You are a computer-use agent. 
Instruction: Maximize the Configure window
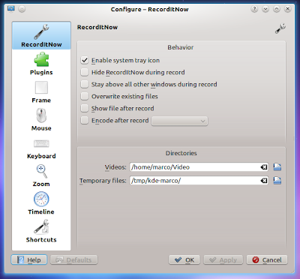pos(277,9)
